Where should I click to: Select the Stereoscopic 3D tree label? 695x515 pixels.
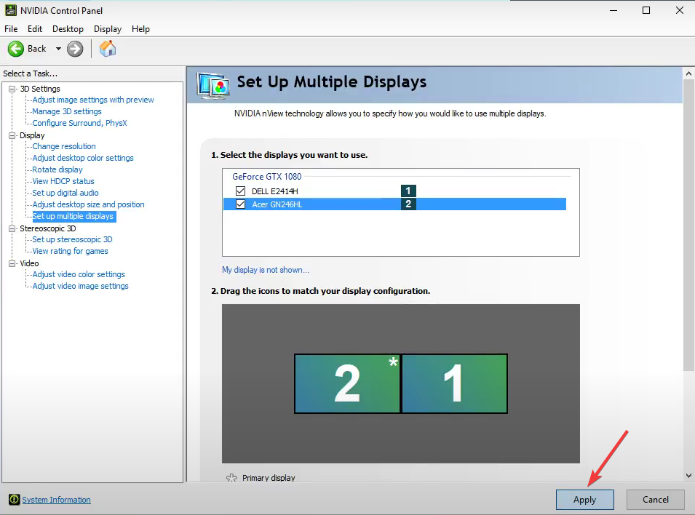pos(48,228)
